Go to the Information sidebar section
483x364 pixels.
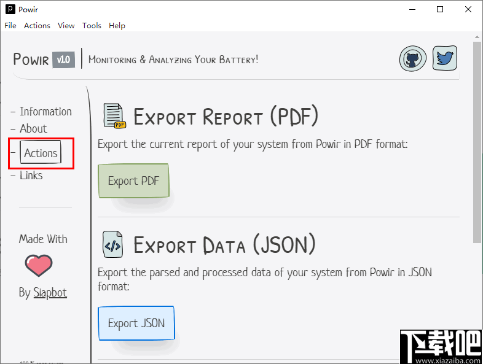tap(45, 112)
